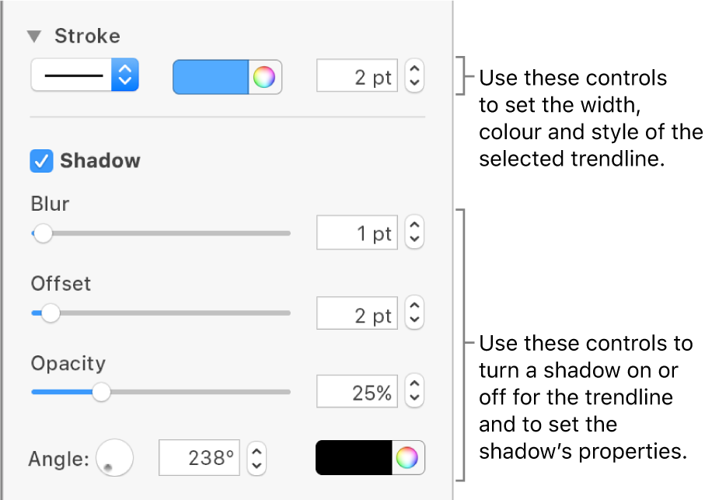Open the shadow colour wheel picker
Screen dimensions: 712x500
coord(408,458)
